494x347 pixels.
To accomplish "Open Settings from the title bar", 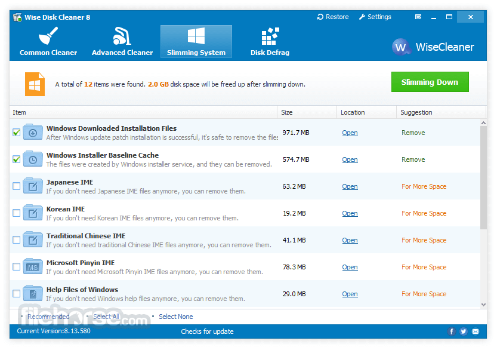I will pyautogui.click(x=375, y=17).
